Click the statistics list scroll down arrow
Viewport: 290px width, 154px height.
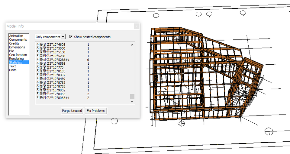132,101
